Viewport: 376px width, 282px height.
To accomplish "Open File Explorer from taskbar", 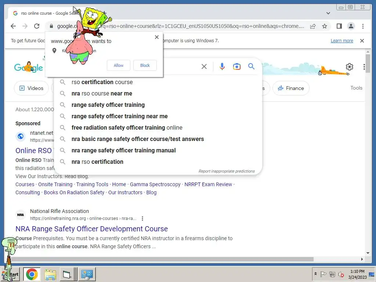I will 50,274.
